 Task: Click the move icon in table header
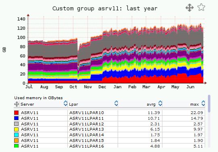tap(17, 104)
